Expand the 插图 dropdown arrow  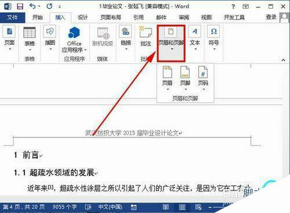coord(50,49)
